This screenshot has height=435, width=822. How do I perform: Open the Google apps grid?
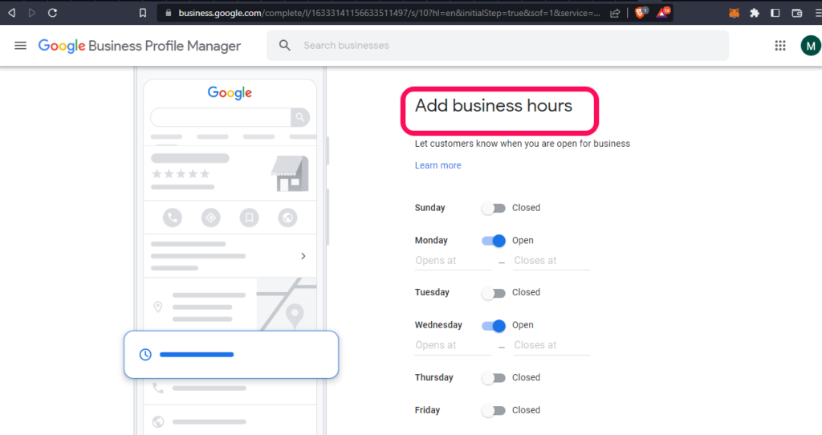[x=780, y=46]
